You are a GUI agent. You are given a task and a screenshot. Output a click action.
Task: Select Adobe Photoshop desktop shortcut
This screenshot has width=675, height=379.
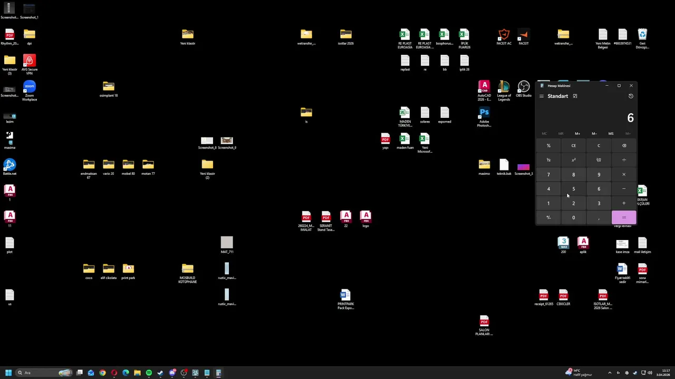[x=484, y=117]
